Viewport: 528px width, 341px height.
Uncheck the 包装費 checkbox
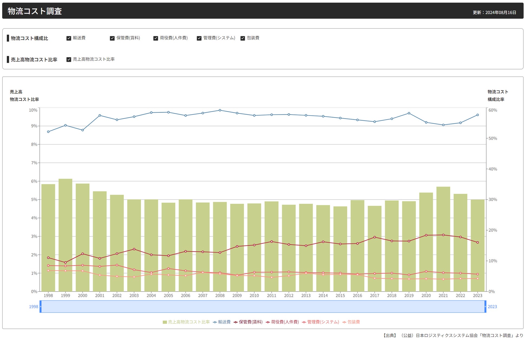243,38
